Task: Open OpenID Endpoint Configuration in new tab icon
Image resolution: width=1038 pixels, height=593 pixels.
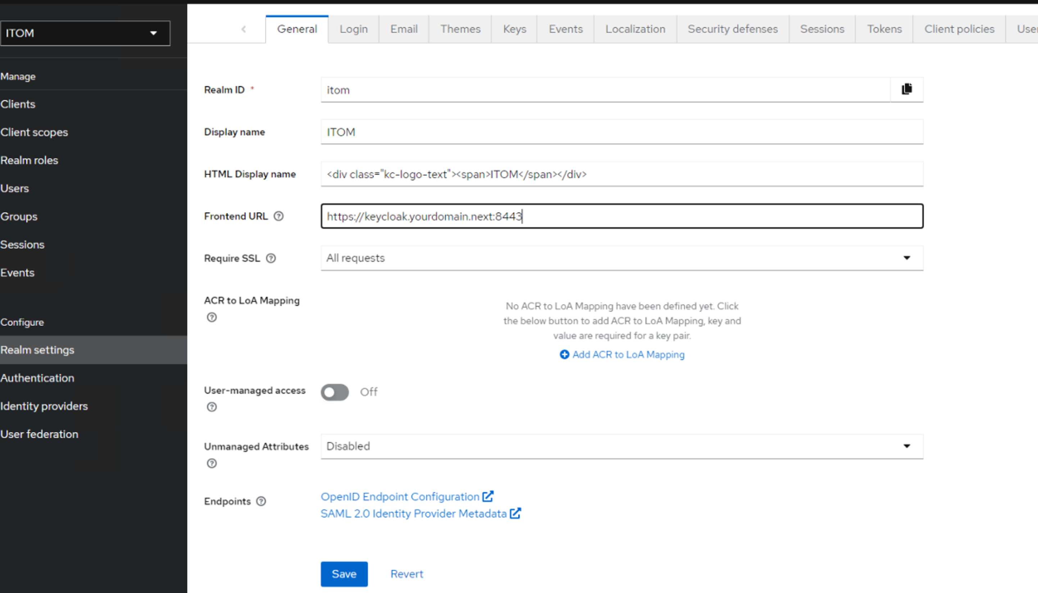Action: pos(488,496)
